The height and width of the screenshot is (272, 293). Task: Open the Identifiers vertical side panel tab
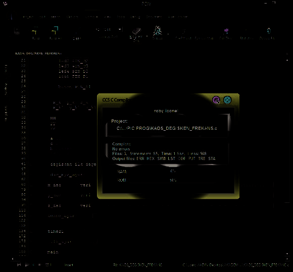[6, 114]
